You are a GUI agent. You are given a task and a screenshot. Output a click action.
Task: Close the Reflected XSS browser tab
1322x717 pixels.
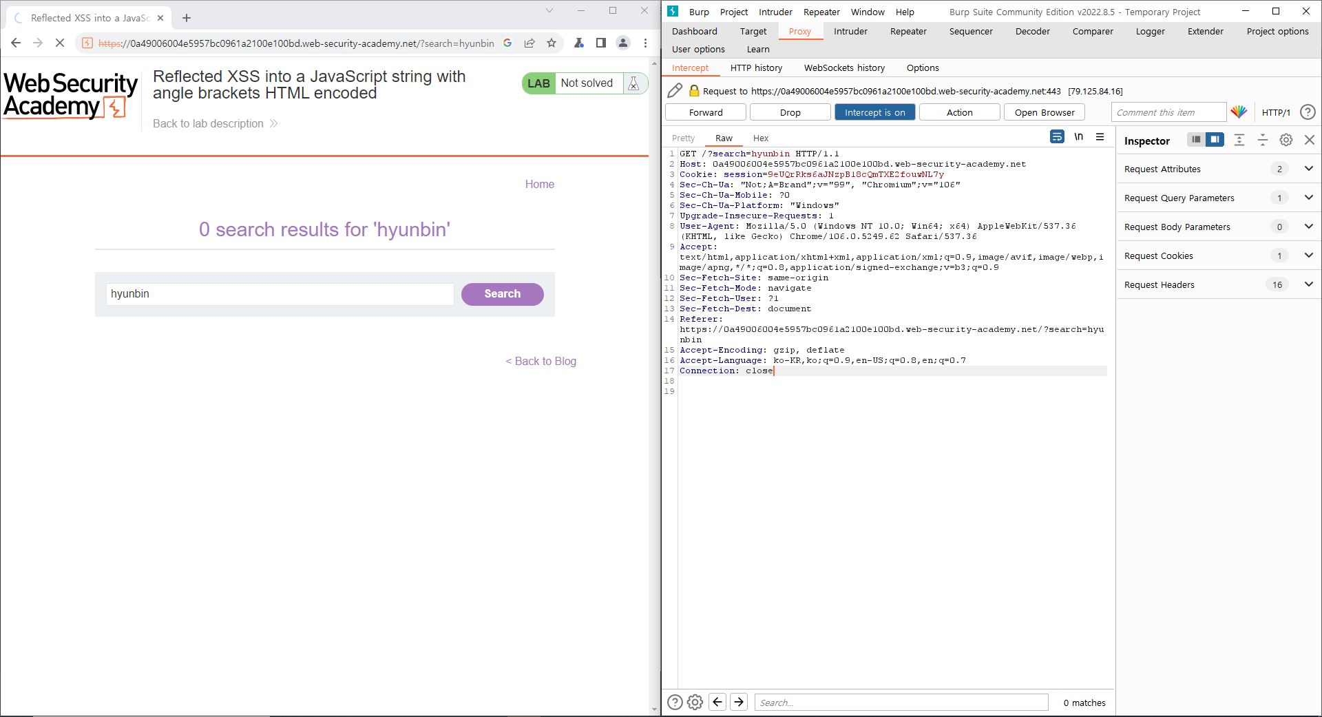pos(160,18)
